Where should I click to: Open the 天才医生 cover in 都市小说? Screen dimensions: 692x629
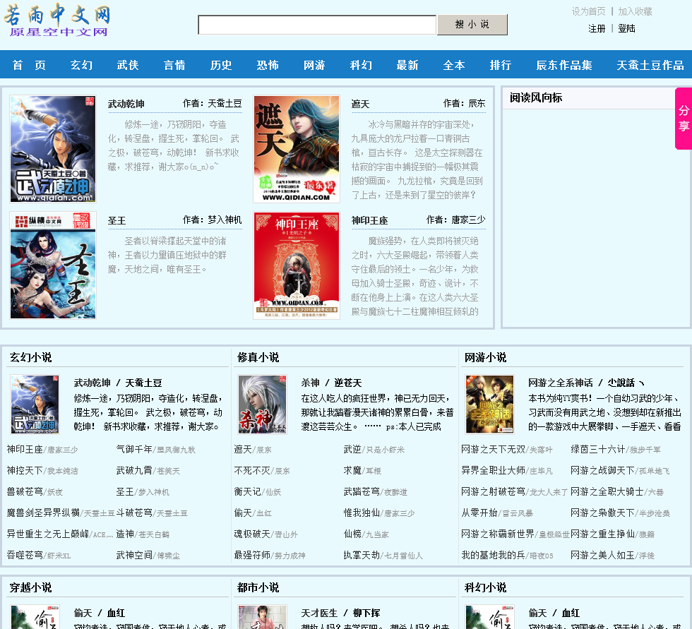(262, 617)
